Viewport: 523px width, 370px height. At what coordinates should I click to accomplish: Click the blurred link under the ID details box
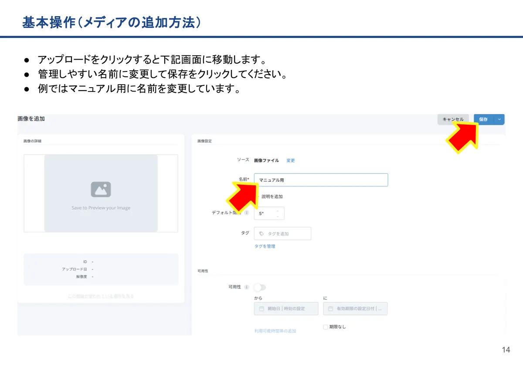pos(101,296)
